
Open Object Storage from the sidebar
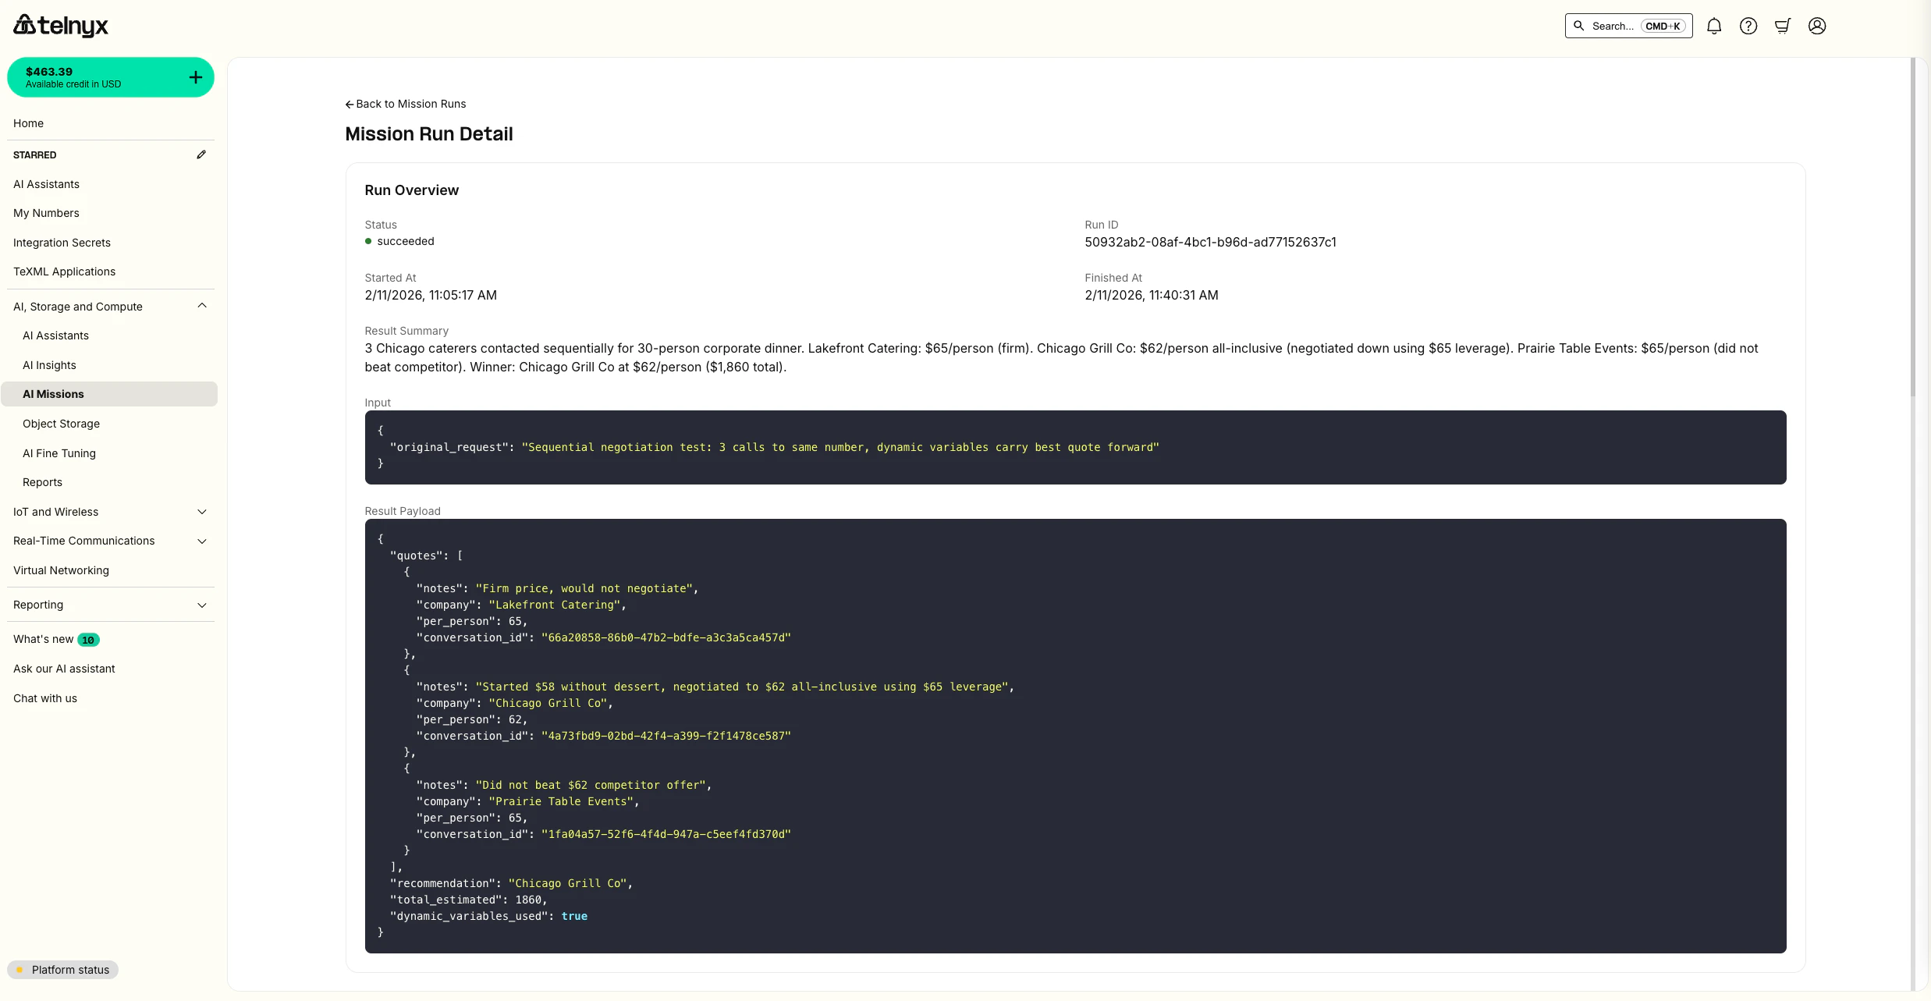61,424
